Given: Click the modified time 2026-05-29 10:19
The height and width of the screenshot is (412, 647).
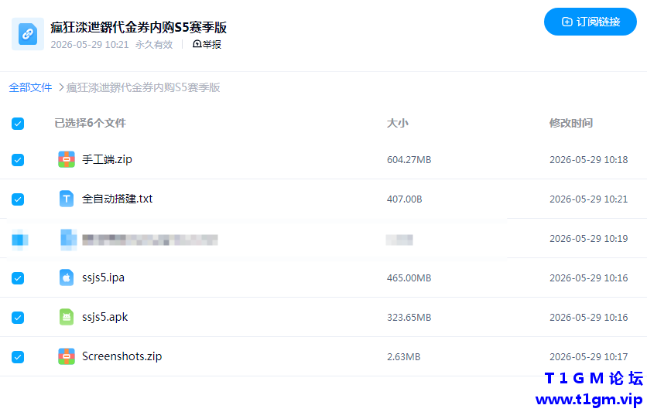Looking at the screenshot, I should pos(588,239).
